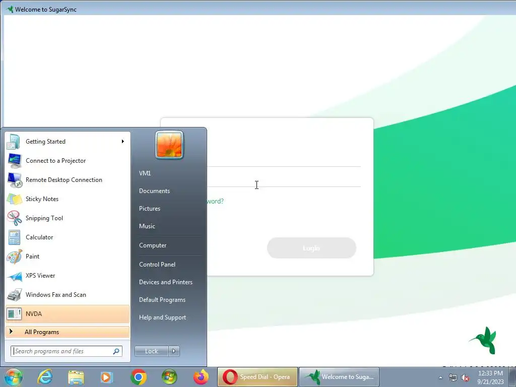Click the search magnifier icon
The width and height of the screenshot is (516, 387).
(116, 351)
